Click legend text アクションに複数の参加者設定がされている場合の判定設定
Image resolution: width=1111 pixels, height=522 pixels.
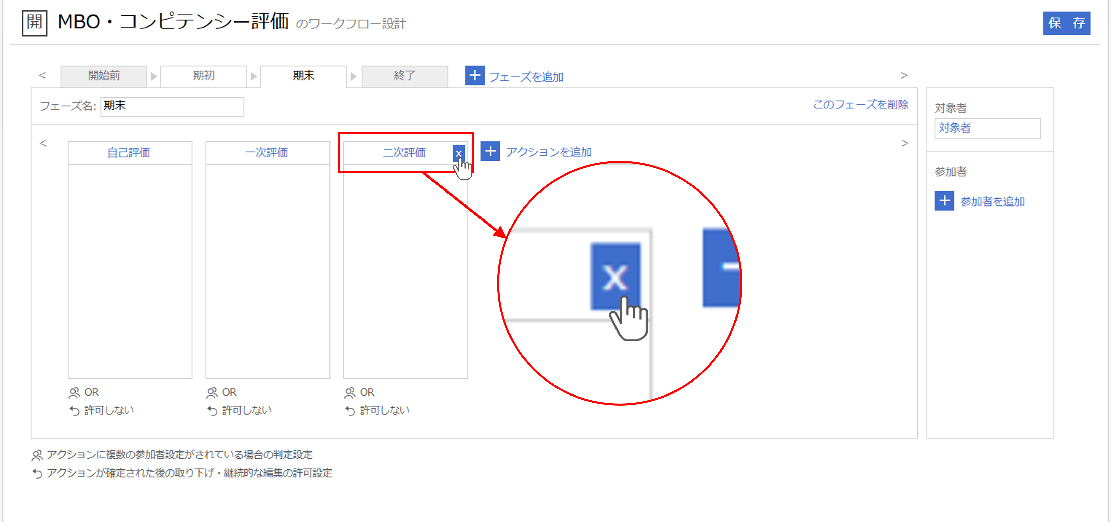pyautogui.click(x=179, y=455)
